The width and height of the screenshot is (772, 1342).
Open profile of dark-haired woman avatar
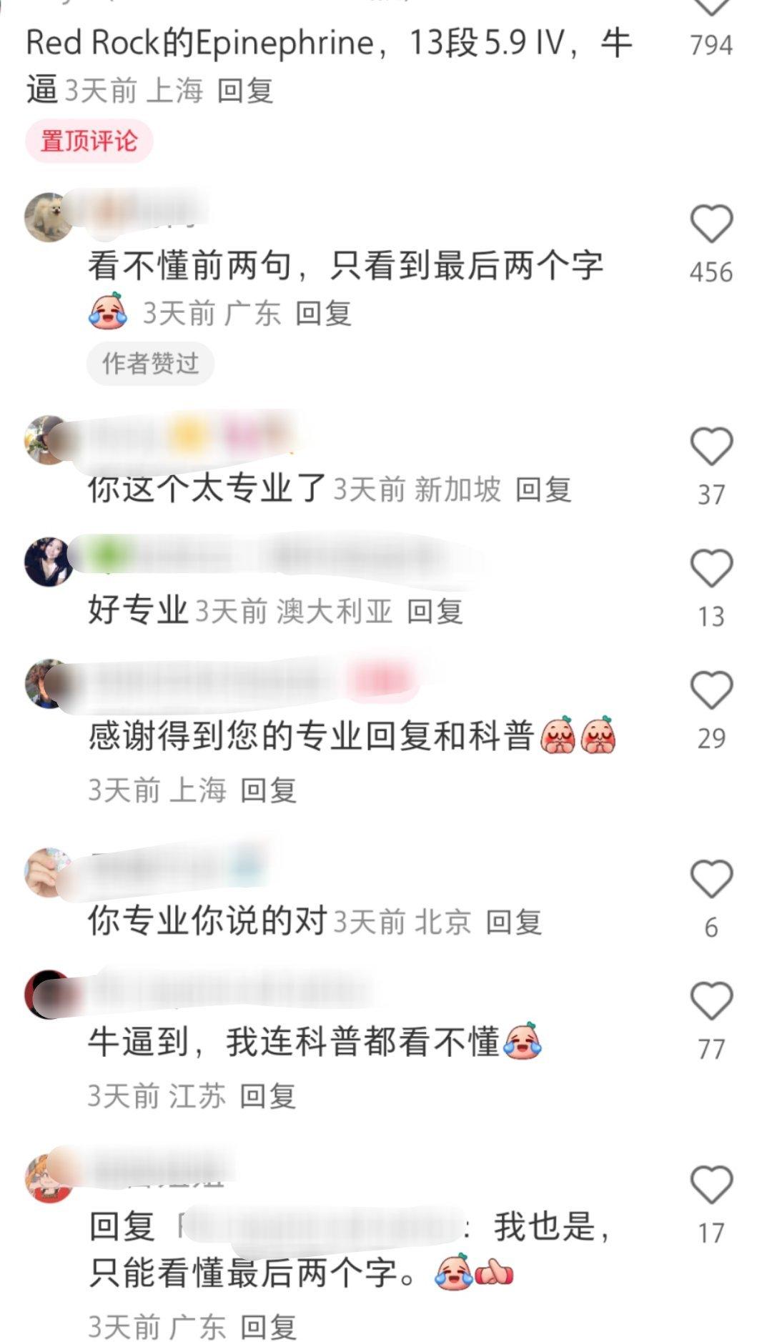(49, 562)
